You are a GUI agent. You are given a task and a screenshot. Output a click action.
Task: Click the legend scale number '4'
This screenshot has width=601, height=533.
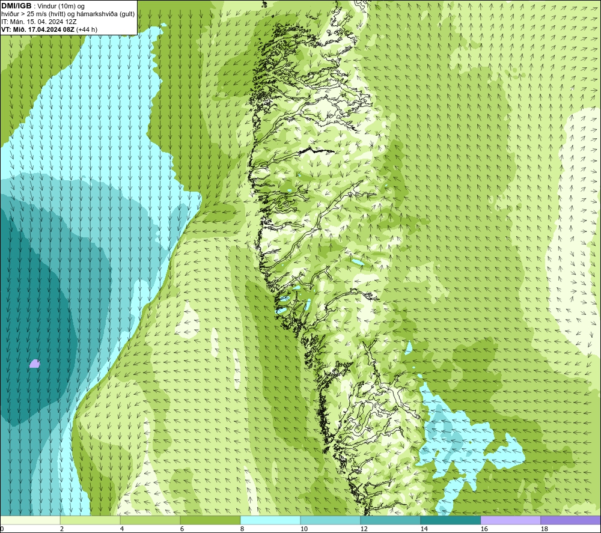tap(122, 529)
